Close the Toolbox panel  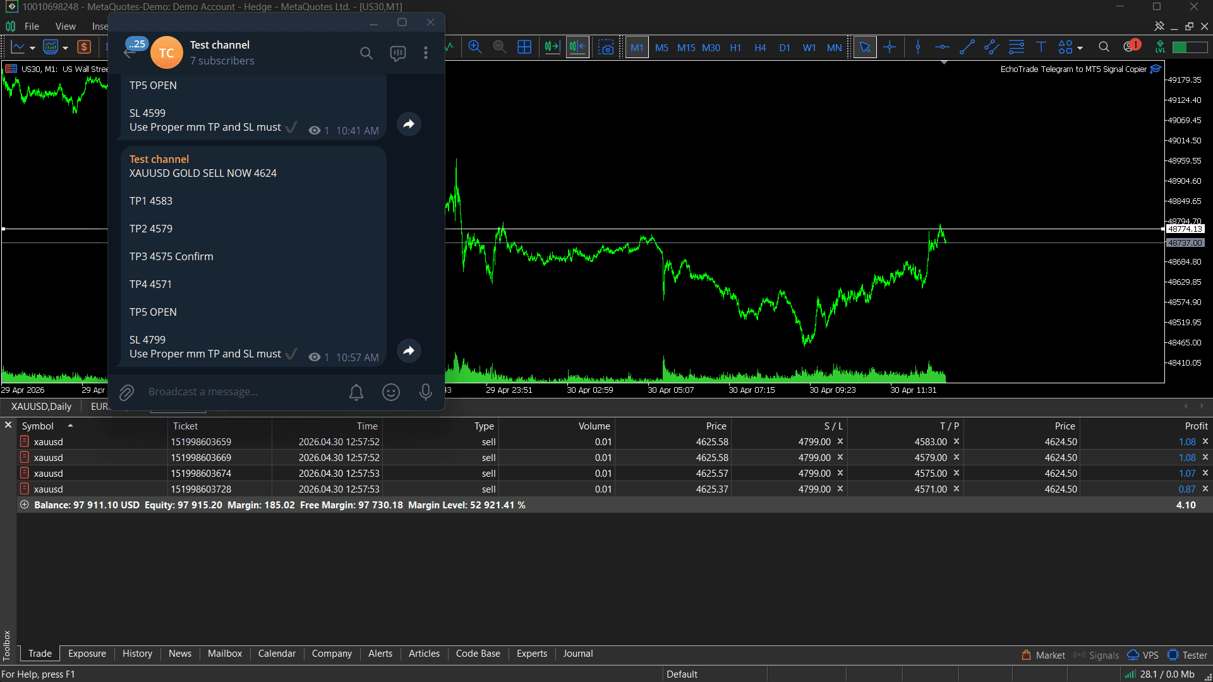[x=8, y=426]
